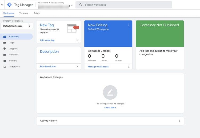This screenshot has width=200, height=138.
Task: Select Tags in the sidebar
Action: [x=16, y=43]
